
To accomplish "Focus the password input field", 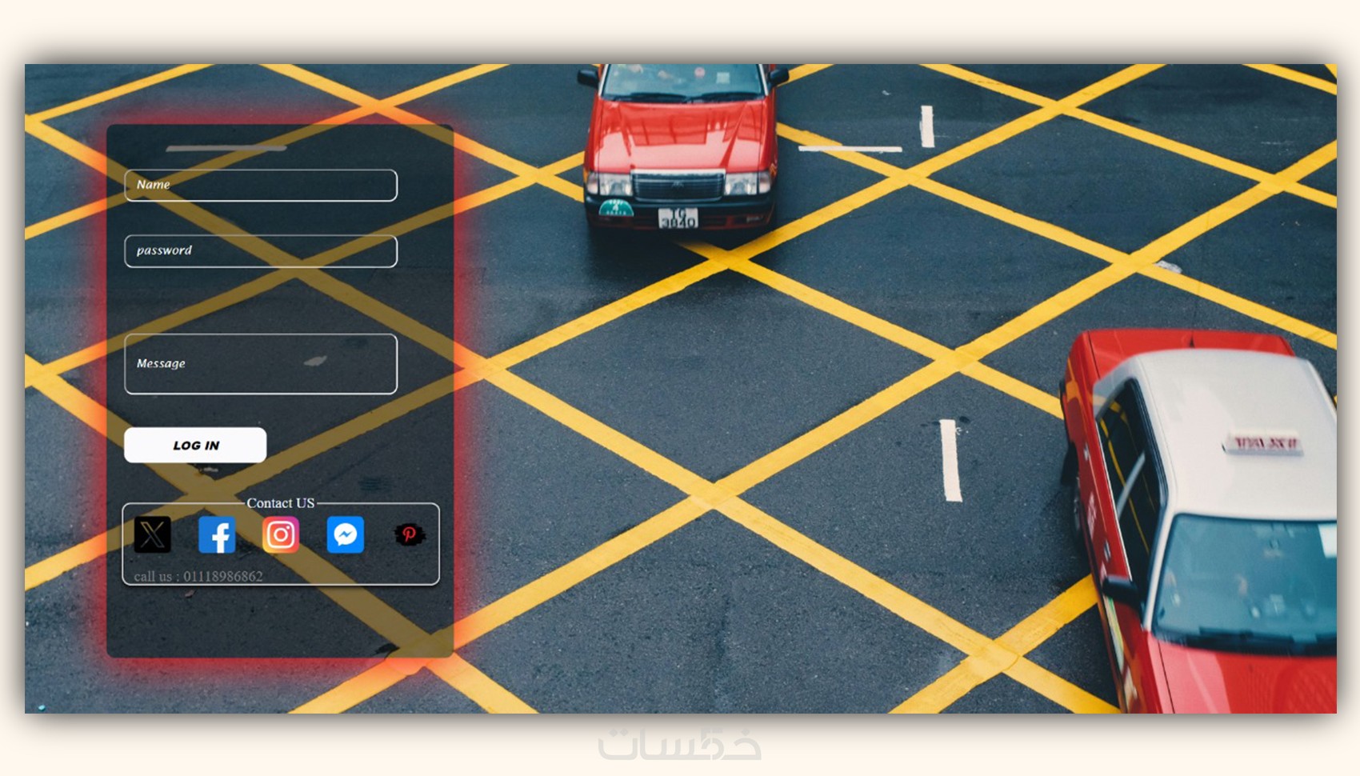I will point(261,251).
